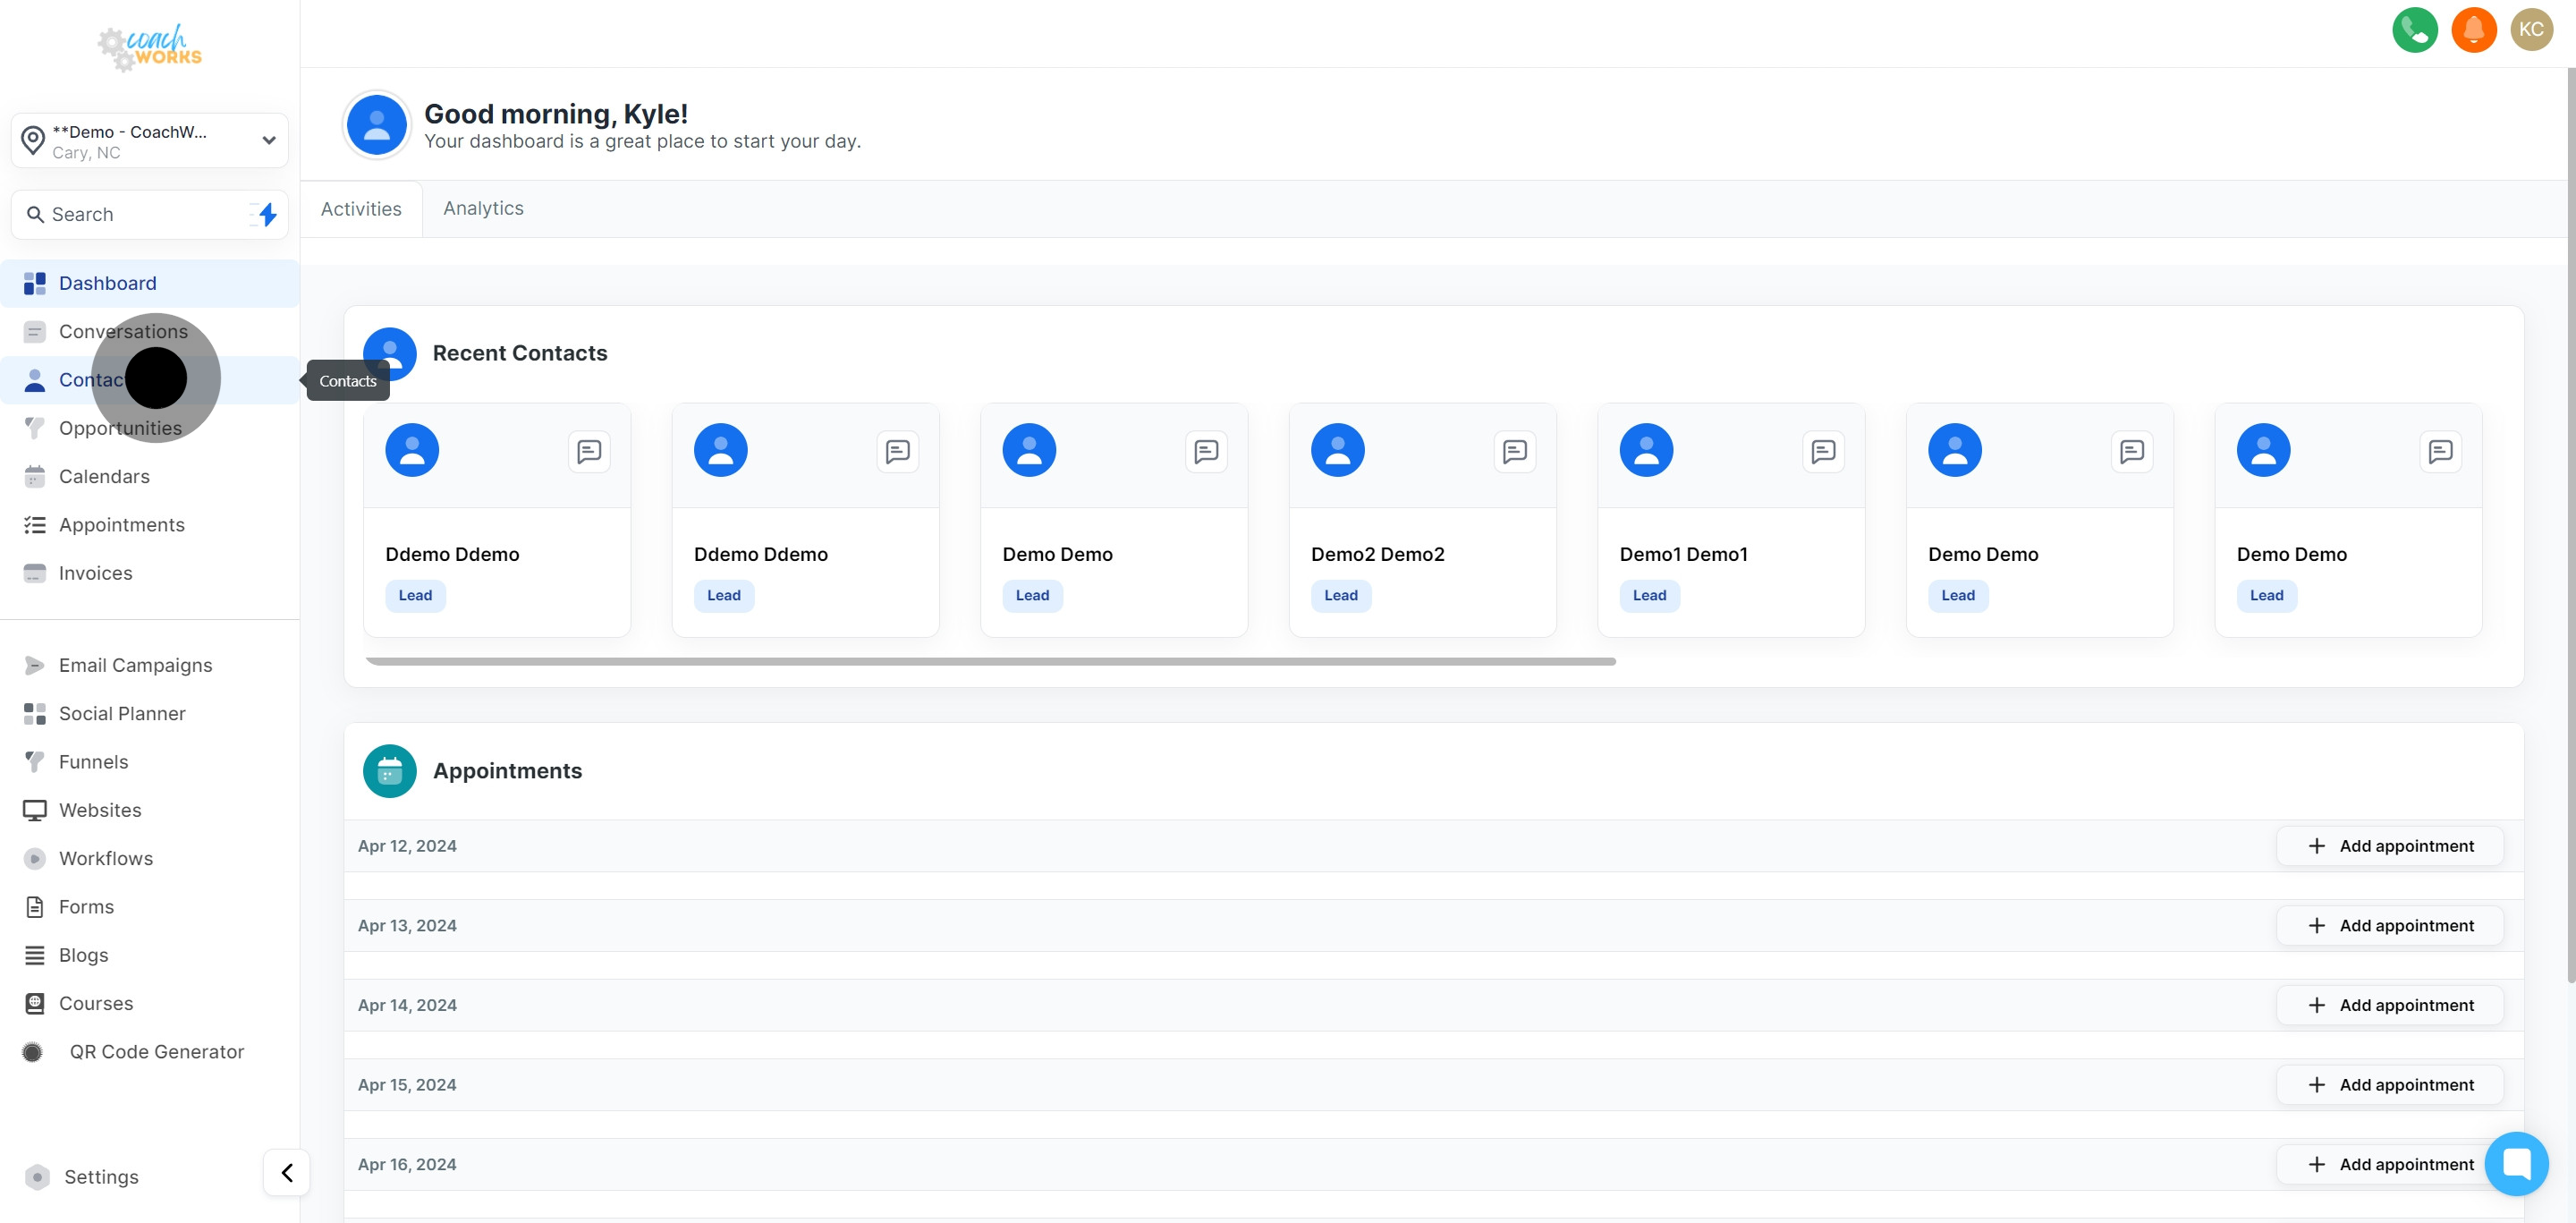The height and width of the screenshot is (1223, 2576).
Task: Open the QR Code Generator item
Action: point(156,1051)
